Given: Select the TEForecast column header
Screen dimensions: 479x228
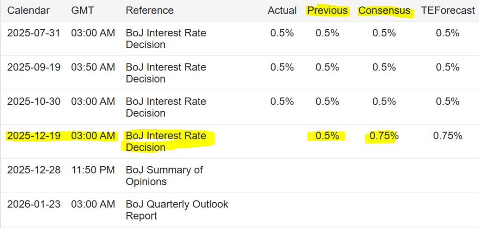Looking at the screenshot, I should coord(448,10).
